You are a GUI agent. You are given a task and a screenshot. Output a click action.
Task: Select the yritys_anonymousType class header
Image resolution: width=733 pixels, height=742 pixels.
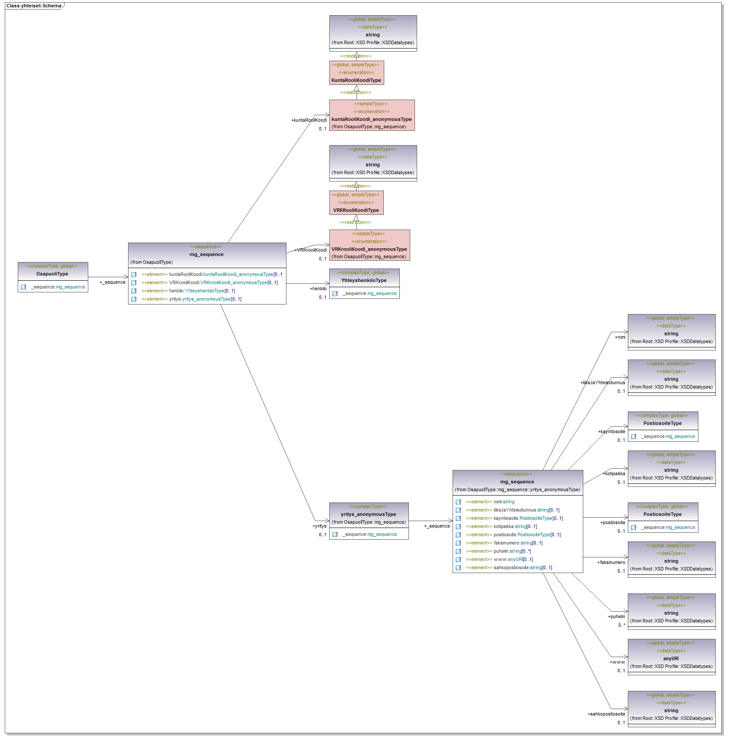(369, 514)
